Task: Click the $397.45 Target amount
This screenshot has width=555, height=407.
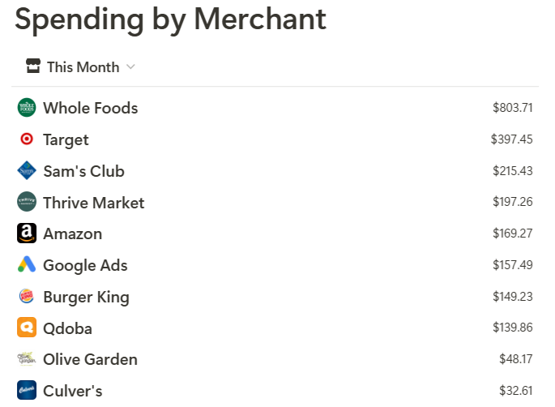Action: [x=511, y=139]
